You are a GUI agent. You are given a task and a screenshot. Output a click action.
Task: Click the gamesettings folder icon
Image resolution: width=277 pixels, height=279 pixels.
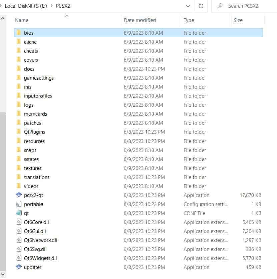coord(19,78)
